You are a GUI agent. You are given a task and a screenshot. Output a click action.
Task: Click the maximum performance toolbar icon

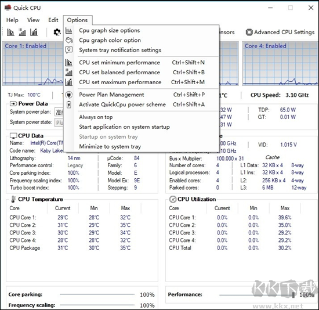[x=34, y=32]
